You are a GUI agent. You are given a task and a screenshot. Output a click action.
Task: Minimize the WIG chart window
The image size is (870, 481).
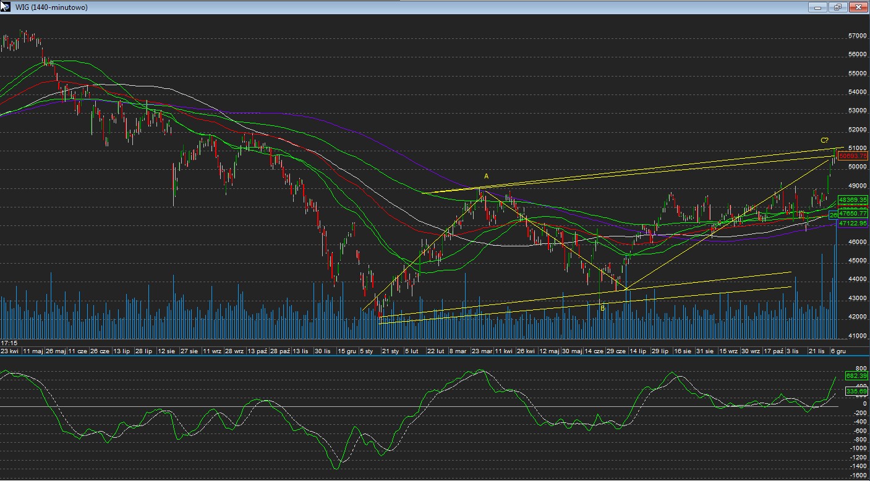[x=817, y=7]
